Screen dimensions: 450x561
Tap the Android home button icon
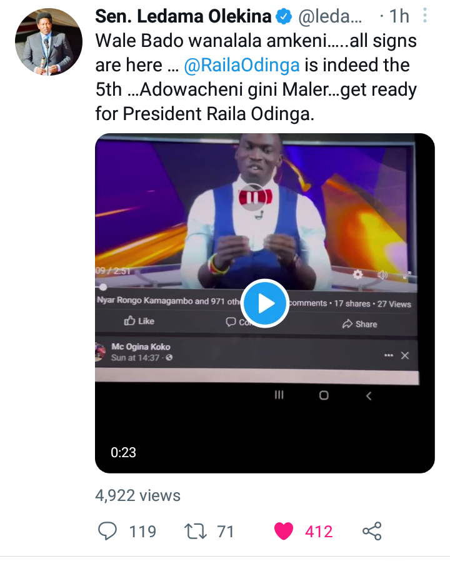pyautogui.click(x=324, y=395)
